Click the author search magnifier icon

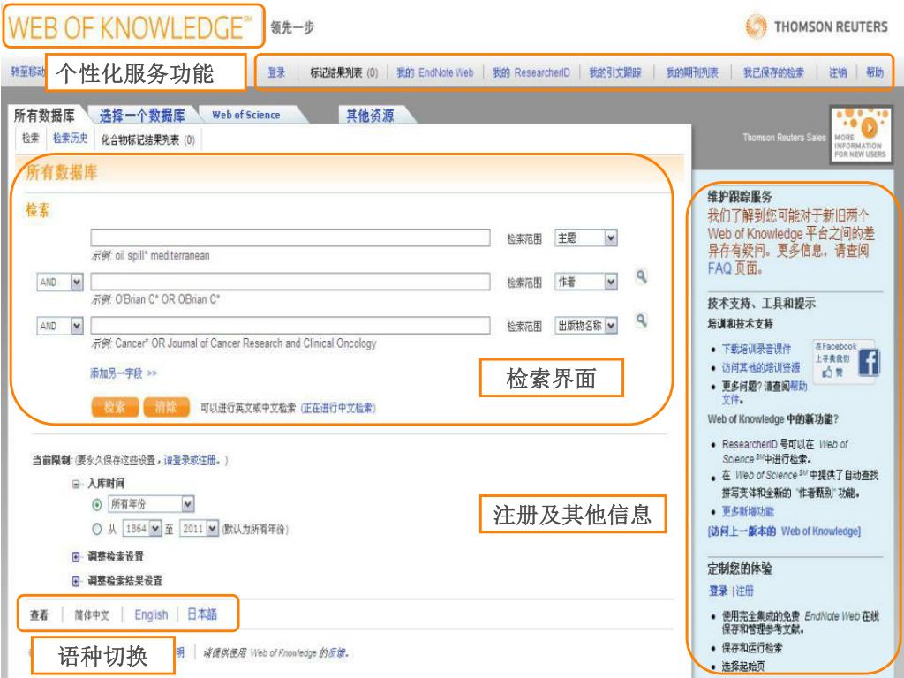tap(641, 276)
